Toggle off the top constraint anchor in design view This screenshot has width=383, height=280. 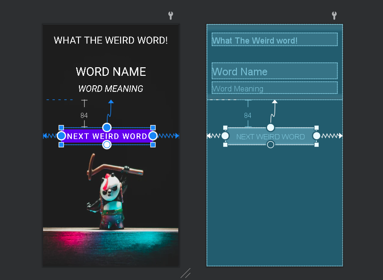click(107, 127)
